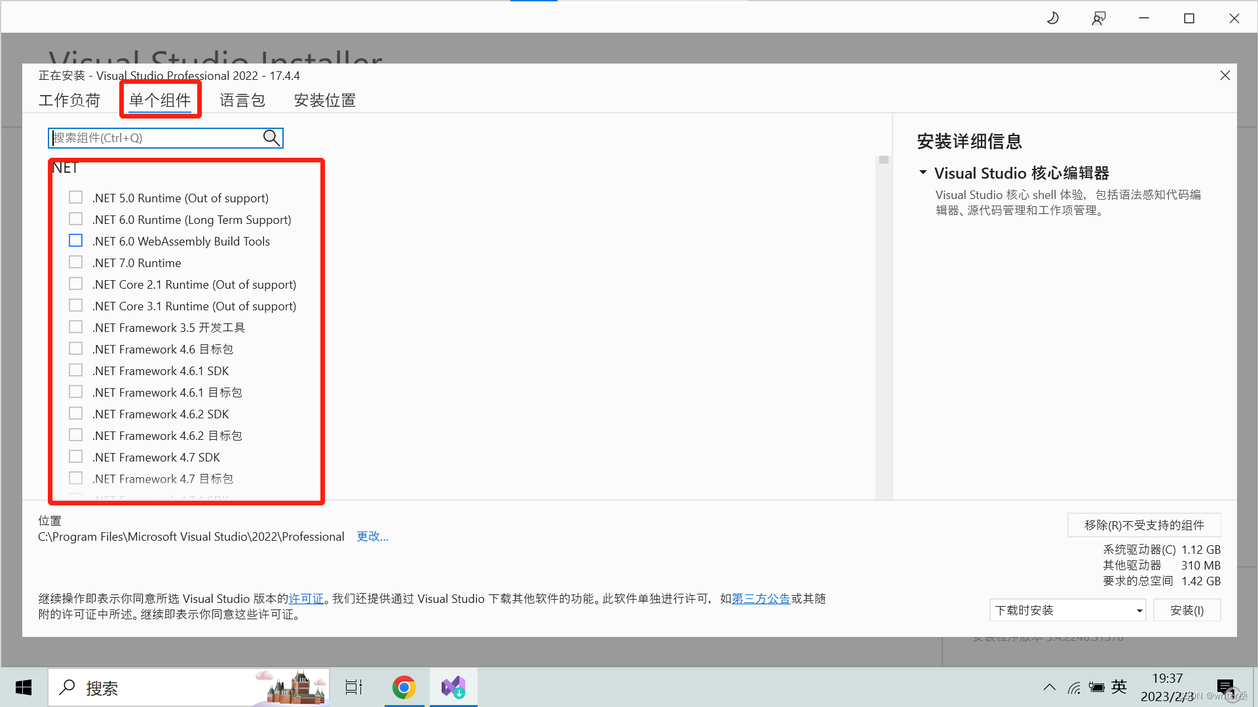Viewport: 1258px width, 707px height.
Task: Open the notification center icon
Action: click(x=1225, y=687)
